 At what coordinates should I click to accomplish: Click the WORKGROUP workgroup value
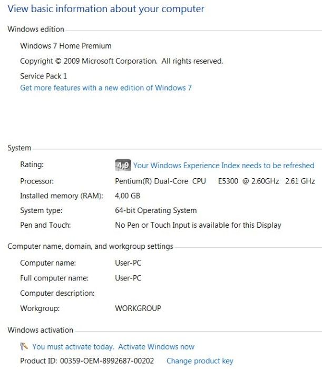[x=138, y=308]
